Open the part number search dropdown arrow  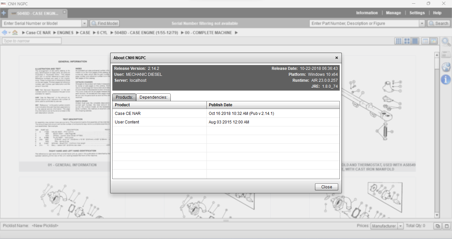pyautogui.click(x=422, y=24)
